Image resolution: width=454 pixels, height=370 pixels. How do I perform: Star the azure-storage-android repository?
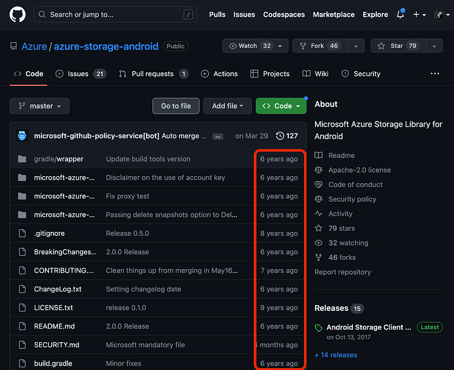point(398,46)
